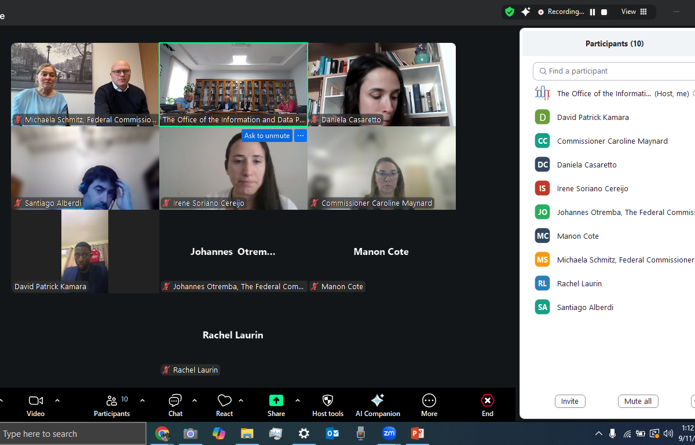Open Host tools shield icon

[328, 401]
